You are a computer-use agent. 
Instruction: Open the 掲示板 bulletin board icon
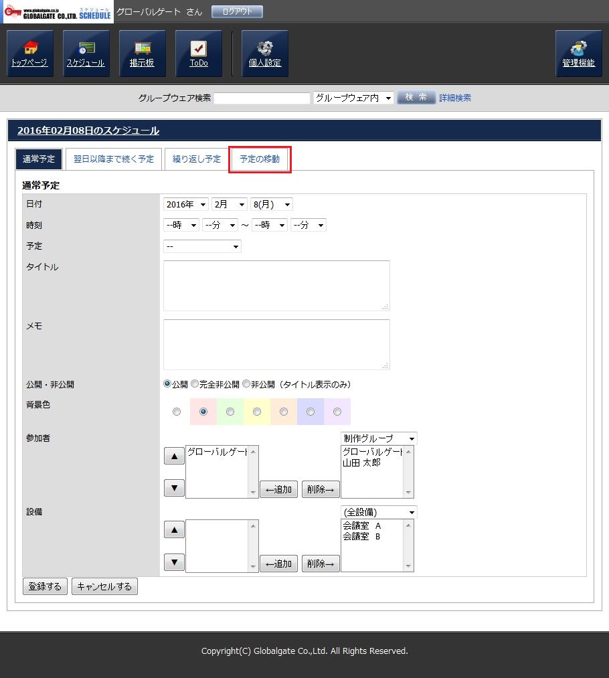[142, 54]
